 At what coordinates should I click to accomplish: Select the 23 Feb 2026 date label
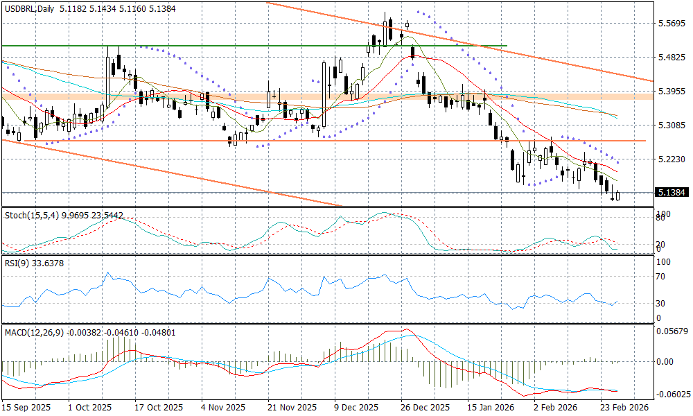[x=624, y=408]
